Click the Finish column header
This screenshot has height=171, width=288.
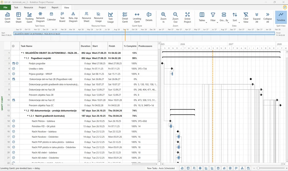[115, 46]
